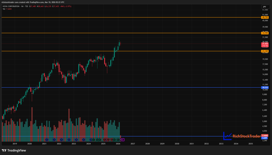Click the HOYA CORPORATION symbol title

pos(11,6)
